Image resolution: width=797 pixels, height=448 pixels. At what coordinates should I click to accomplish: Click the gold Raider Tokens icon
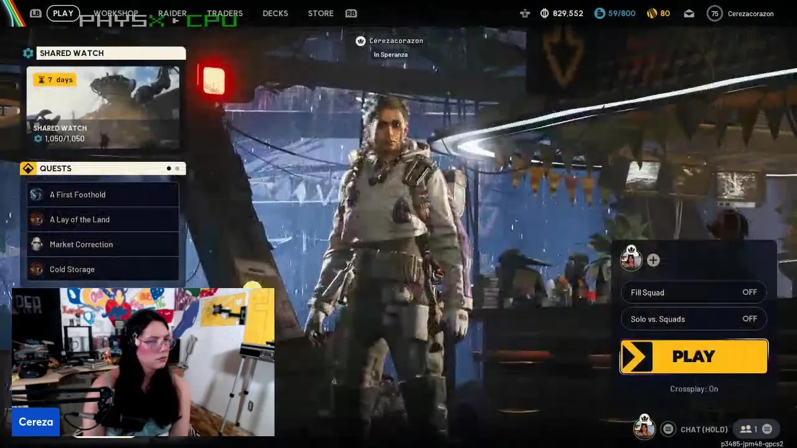[652, 13]
